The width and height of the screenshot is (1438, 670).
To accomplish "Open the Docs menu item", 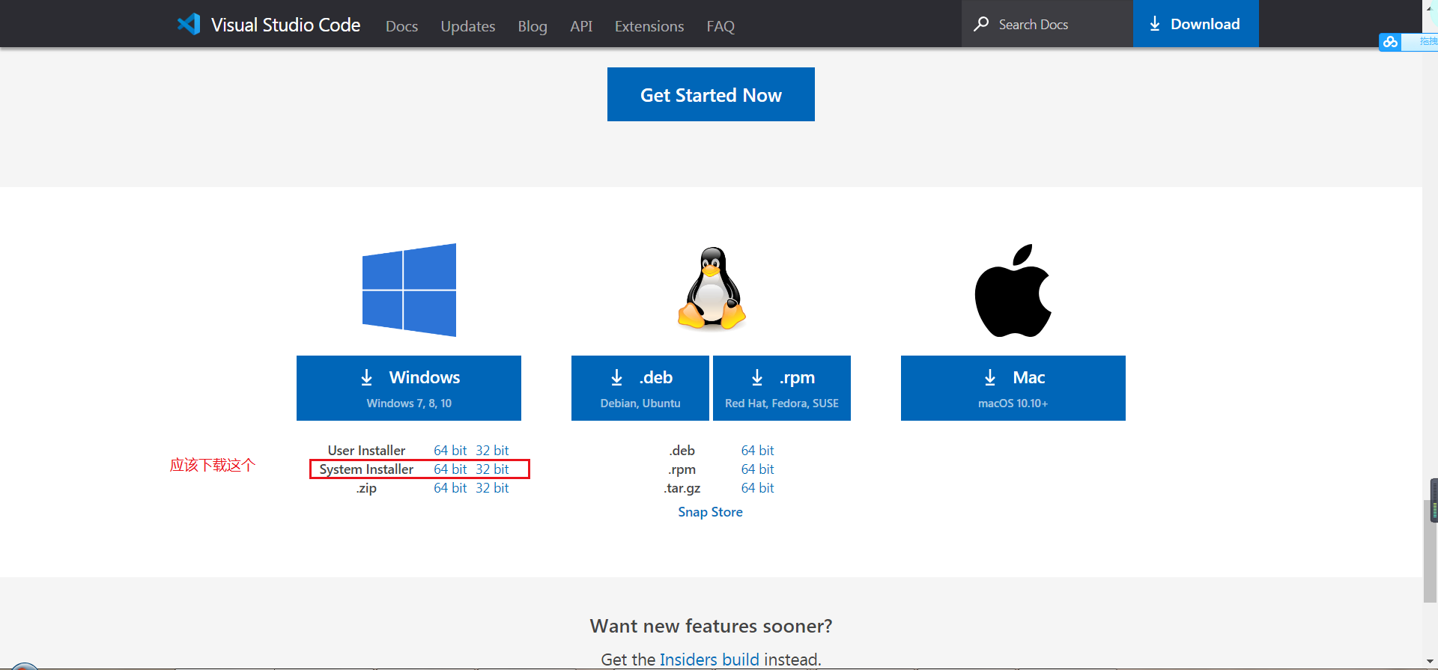I will 401,26.
